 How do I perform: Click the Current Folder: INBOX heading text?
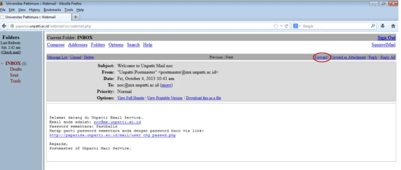[x=70, y=37]
